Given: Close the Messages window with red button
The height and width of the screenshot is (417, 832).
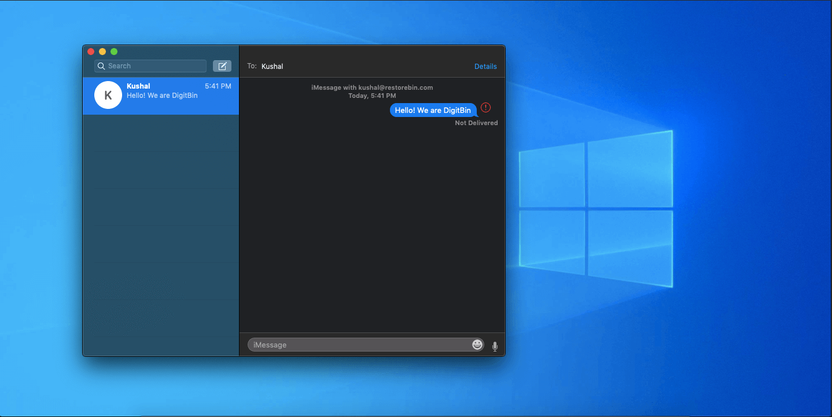Looking at the screenshot, I should point(91,52).
